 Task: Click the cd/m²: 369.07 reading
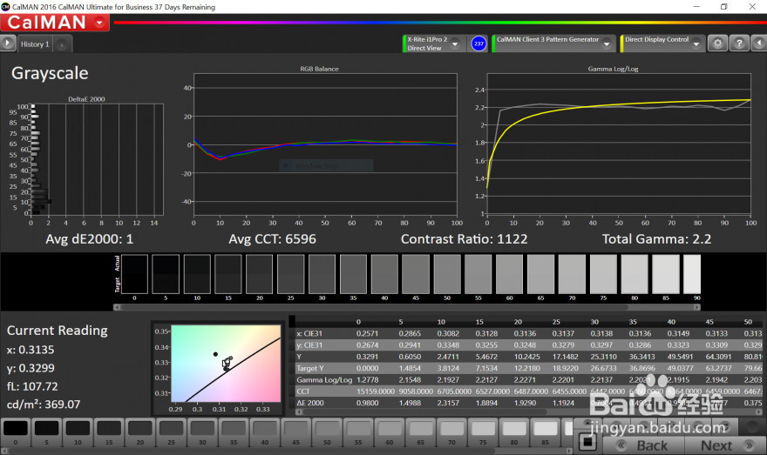click(x=44, y=405)
